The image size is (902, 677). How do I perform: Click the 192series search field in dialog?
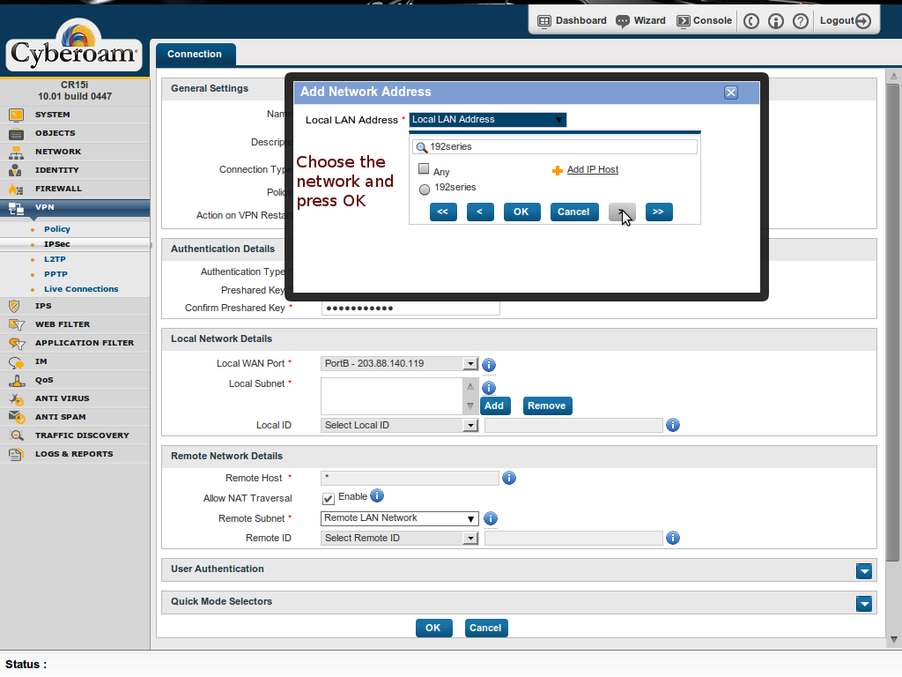[x=555, y=147]
